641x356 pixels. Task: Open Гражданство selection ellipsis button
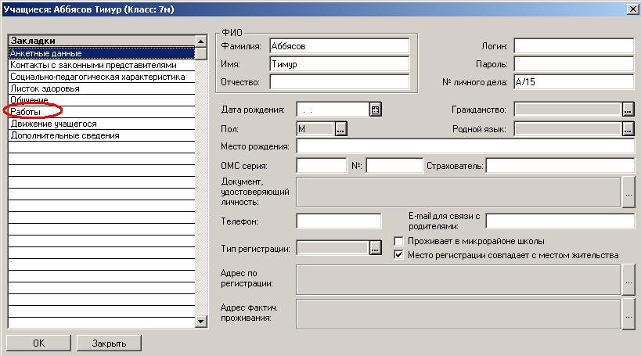[x=628, y=110]
